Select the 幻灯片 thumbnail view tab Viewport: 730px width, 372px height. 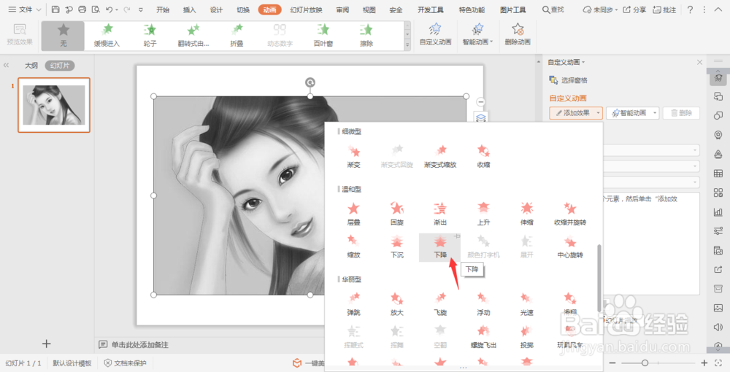pos(60,65)
